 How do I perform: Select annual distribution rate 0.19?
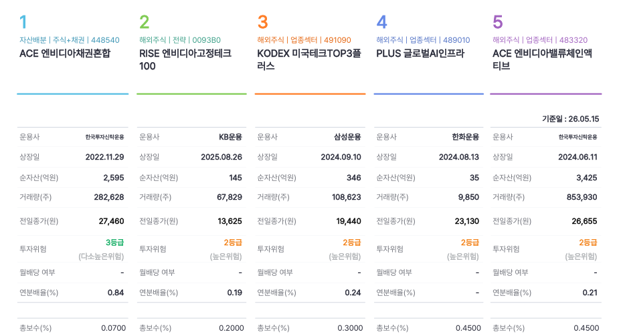(234, 293)
